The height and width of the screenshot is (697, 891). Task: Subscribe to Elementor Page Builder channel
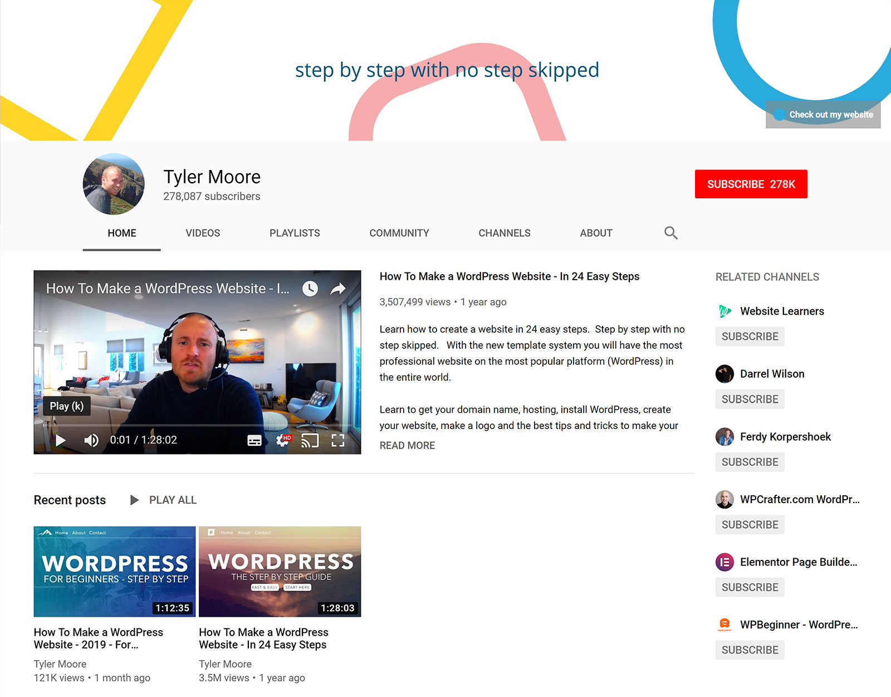pyautogui.click(x=750, y=587)
